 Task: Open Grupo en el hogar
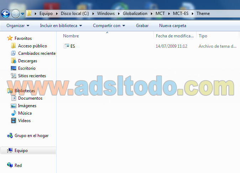pos(32,136)
